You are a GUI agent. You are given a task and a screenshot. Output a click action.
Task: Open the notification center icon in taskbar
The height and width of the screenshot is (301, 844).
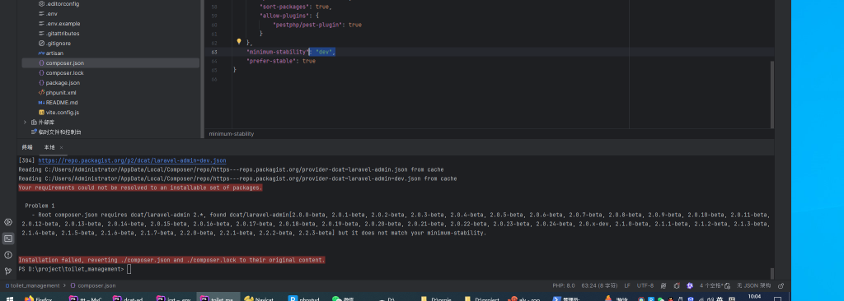pos(777,299)
